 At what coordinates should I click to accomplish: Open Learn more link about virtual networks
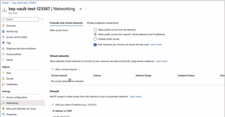point(162,61)
